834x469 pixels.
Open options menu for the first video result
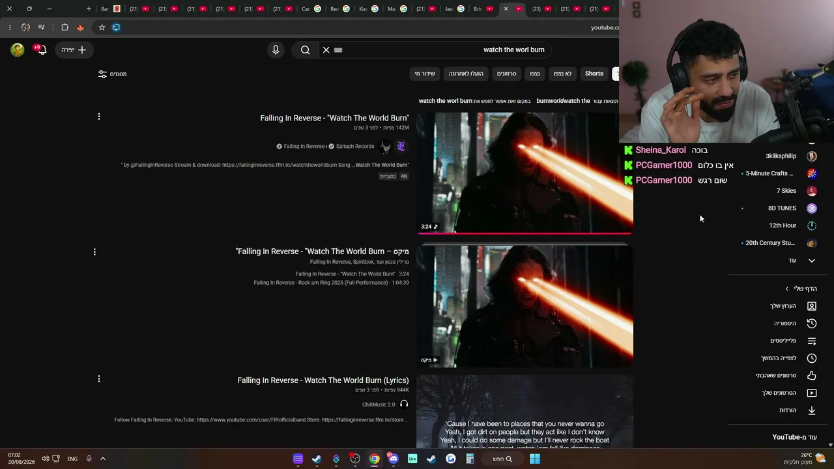tap(99, 117)
